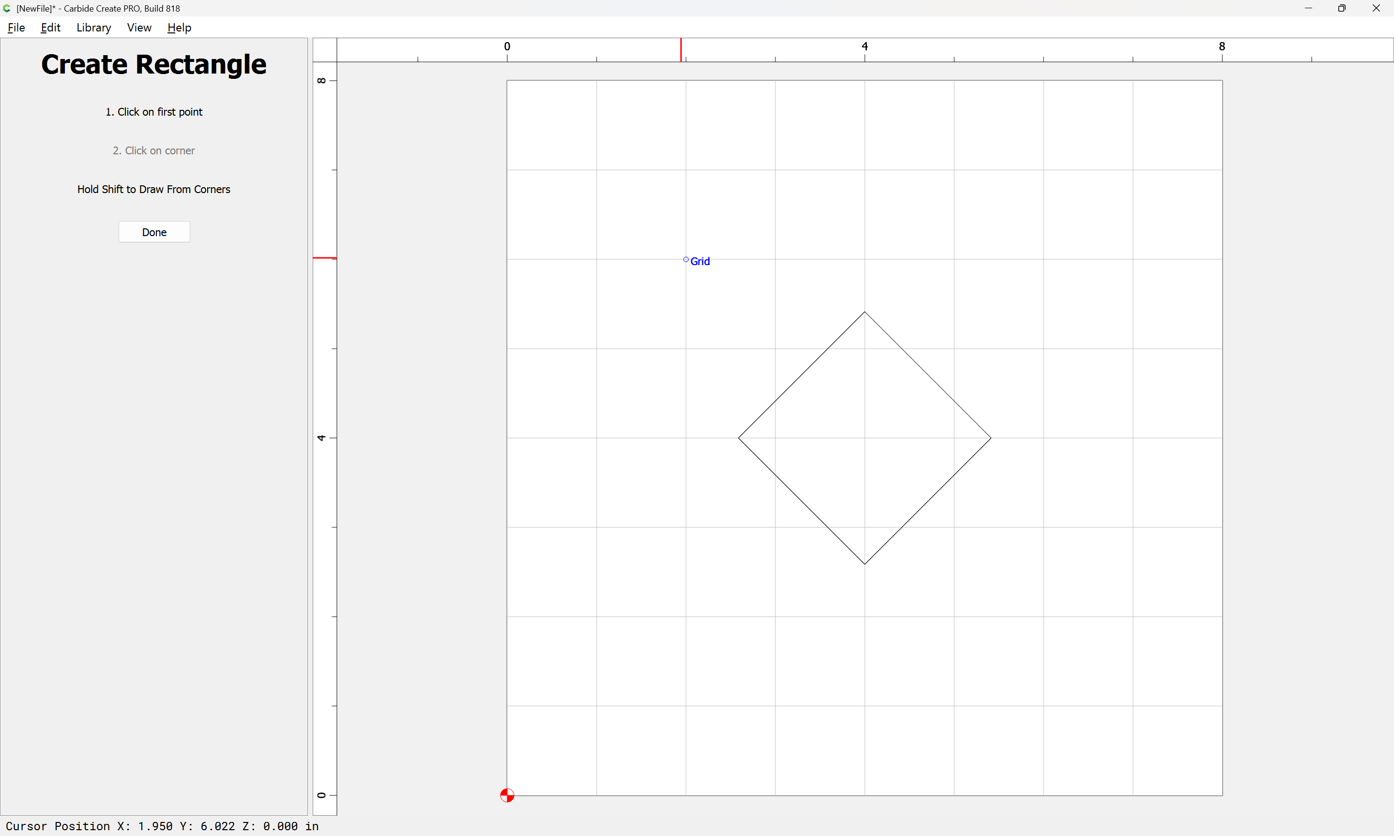Minimize the Carbide Create window

click(x=1308, y=8)
